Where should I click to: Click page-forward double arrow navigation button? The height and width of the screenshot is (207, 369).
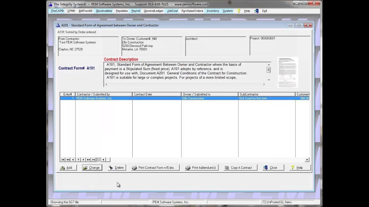89,160
